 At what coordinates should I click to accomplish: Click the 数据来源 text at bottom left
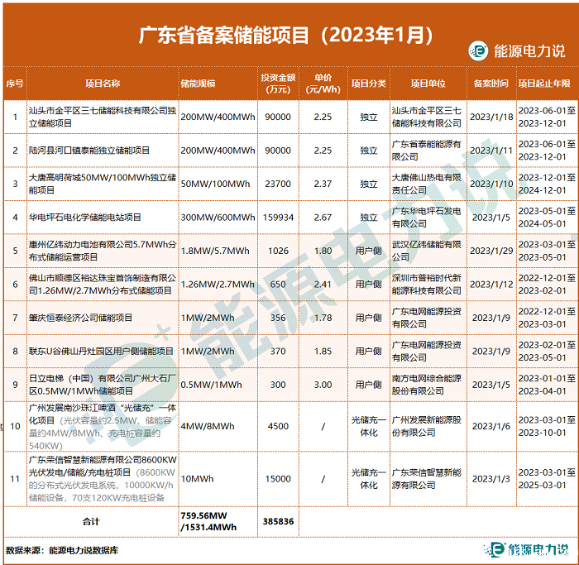(25, 549)
